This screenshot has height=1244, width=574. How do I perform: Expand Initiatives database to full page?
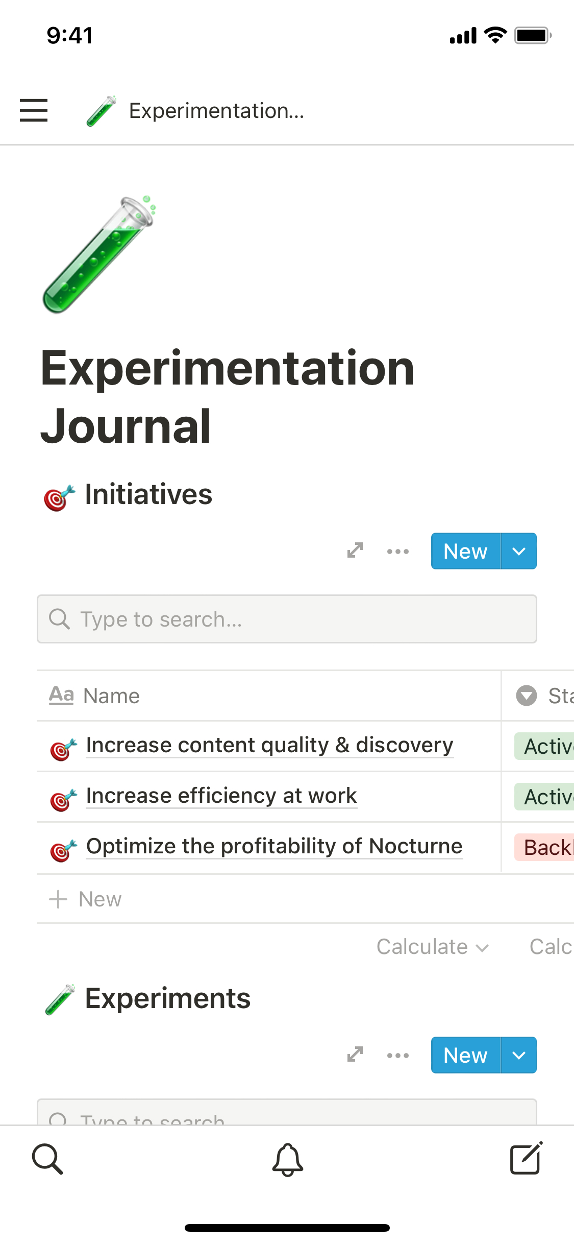(x=355, y=551)
